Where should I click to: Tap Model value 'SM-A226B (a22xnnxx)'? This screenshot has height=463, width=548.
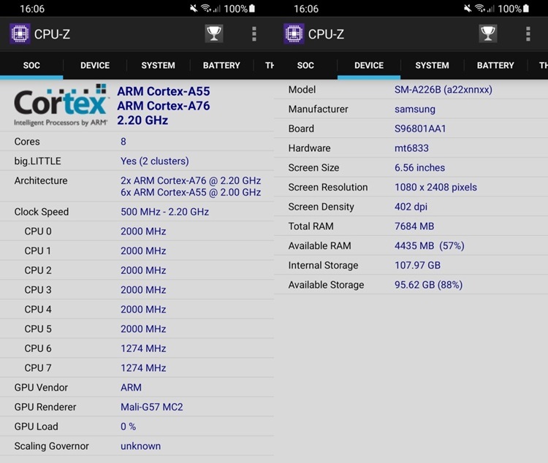[444, 90]
